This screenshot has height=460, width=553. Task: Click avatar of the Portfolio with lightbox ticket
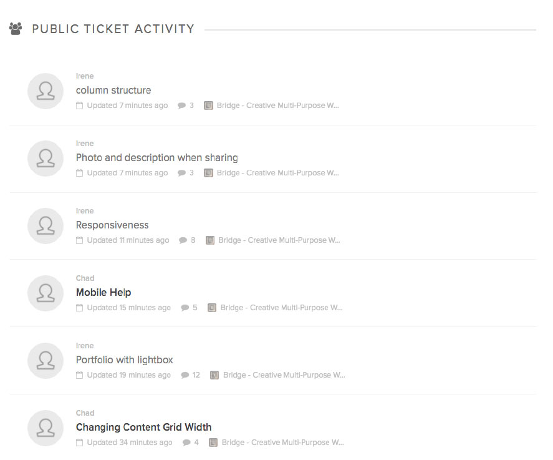(x=46, y=361)
